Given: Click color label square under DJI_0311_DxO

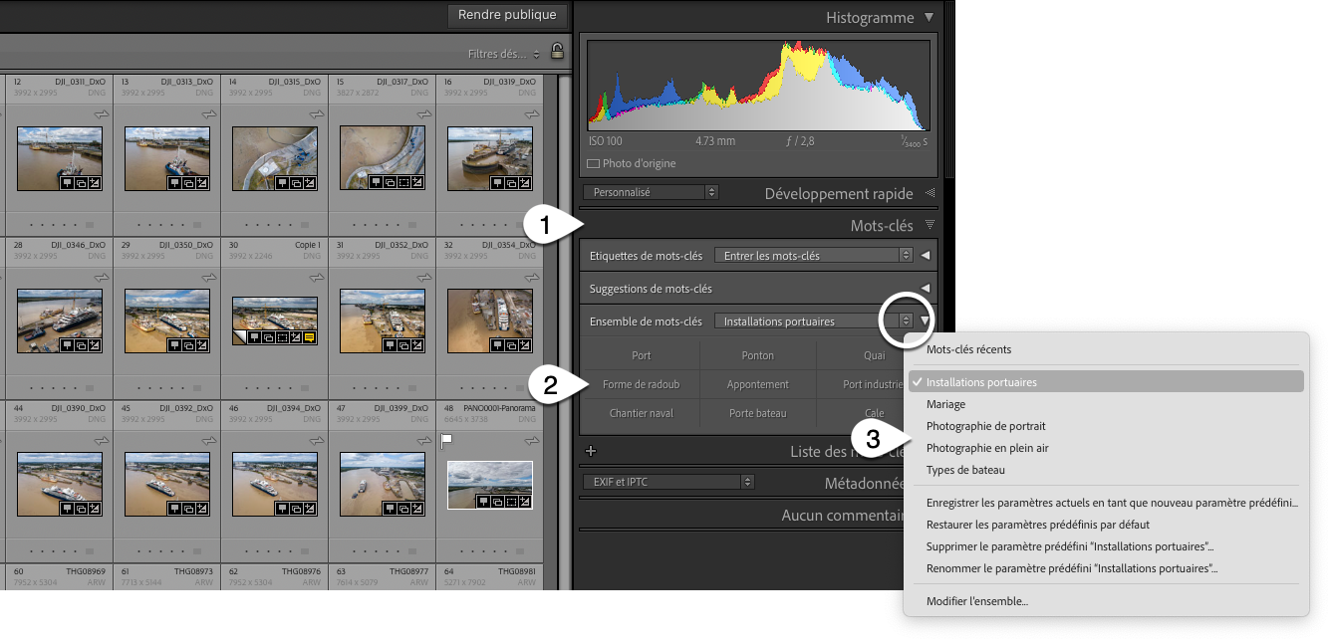Looking at the screenshot, I should coord(90,225).
